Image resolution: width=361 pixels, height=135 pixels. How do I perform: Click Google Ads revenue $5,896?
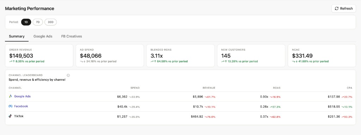(198, 97)
